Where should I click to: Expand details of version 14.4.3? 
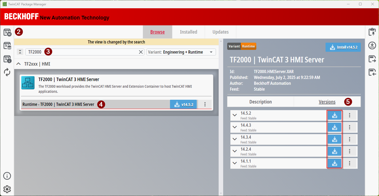[235, 127]
